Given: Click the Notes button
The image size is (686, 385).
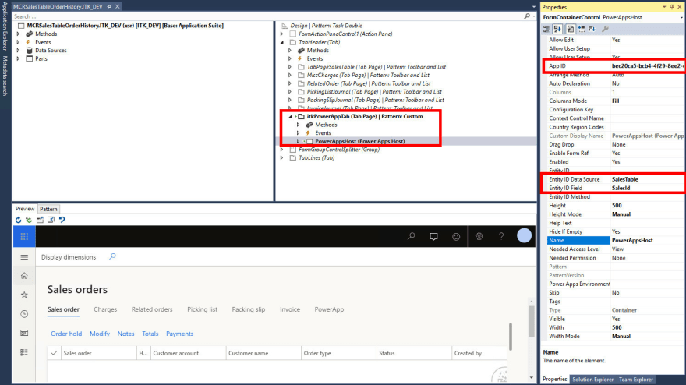Looking at the screenshot, I should coord(126,334).
